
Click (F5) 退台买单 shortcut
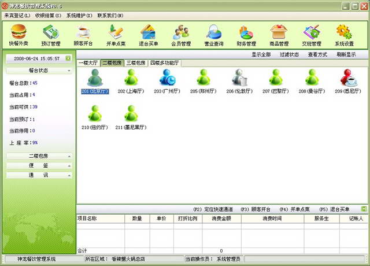pyautogui.click(x=334, y=209)
